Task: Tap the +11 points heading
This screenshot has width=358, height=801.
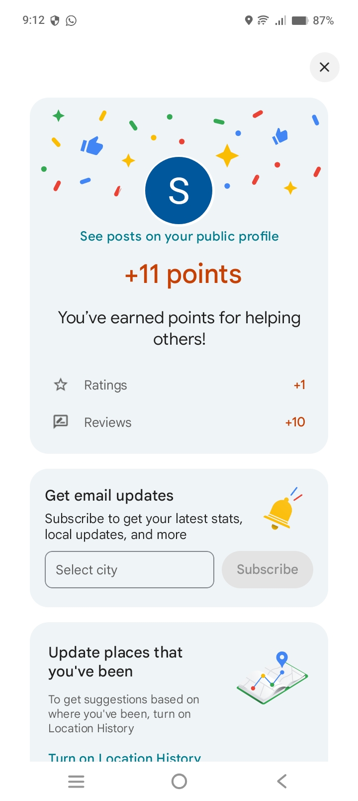Action: click(x=183, y=274)
